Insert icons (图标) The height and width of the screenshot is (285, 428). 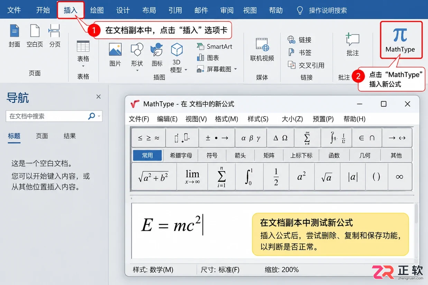[157, 55]
